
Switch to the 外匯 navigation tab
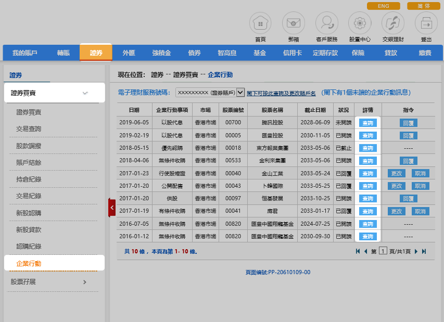pos(129,53)
